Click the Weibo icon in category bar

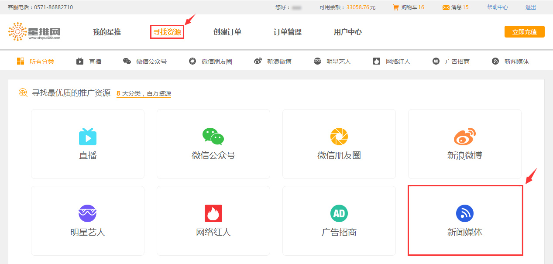pyautogui.click(x=258, y=61)
